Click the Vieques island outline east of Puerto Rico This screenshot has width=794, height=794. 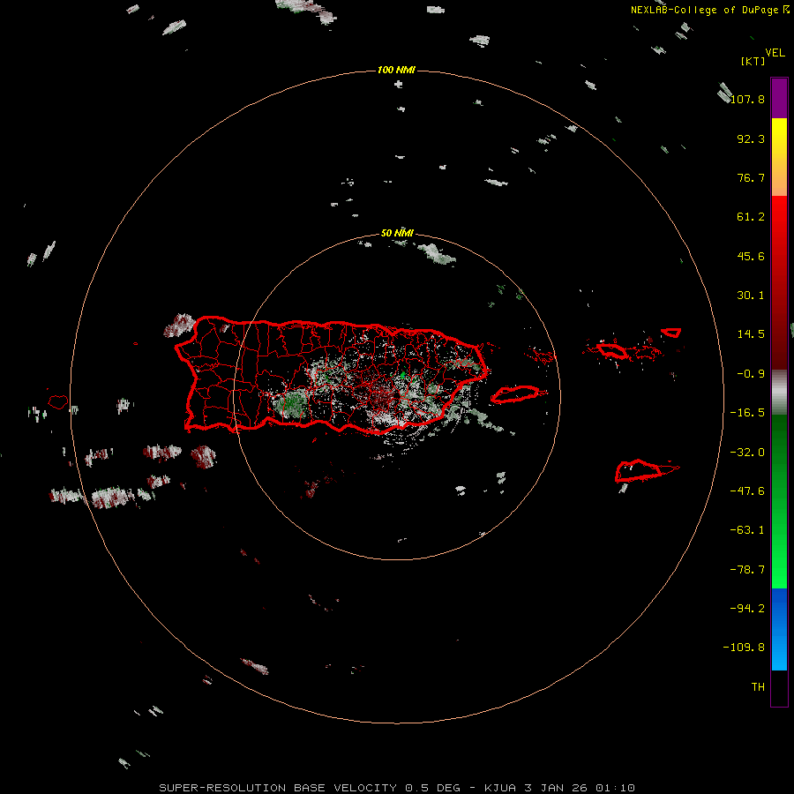pyautogui.click(x=515, y=394)
